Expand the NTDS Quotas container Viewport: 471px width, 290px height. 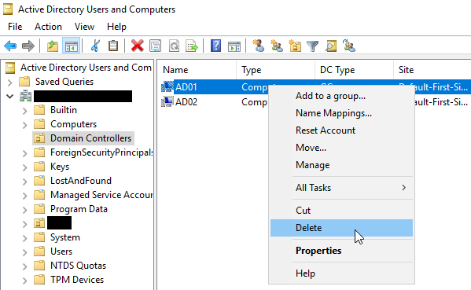[24, 266]
